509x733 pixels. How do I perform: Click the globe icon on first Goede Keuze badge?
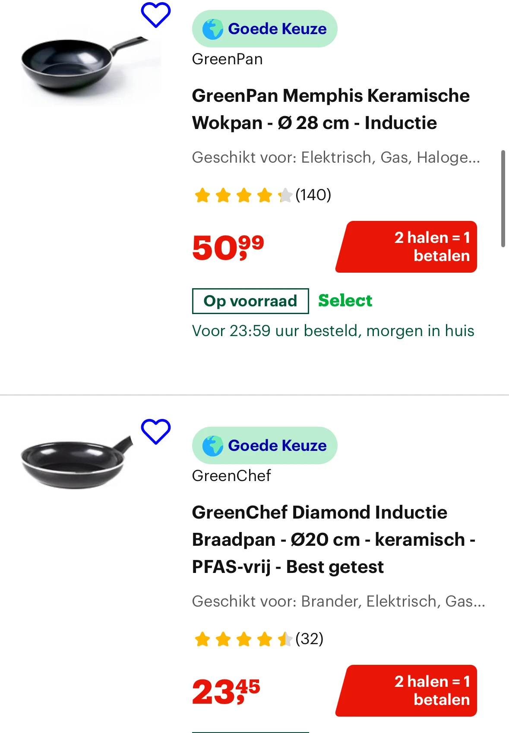coord(213,29)
